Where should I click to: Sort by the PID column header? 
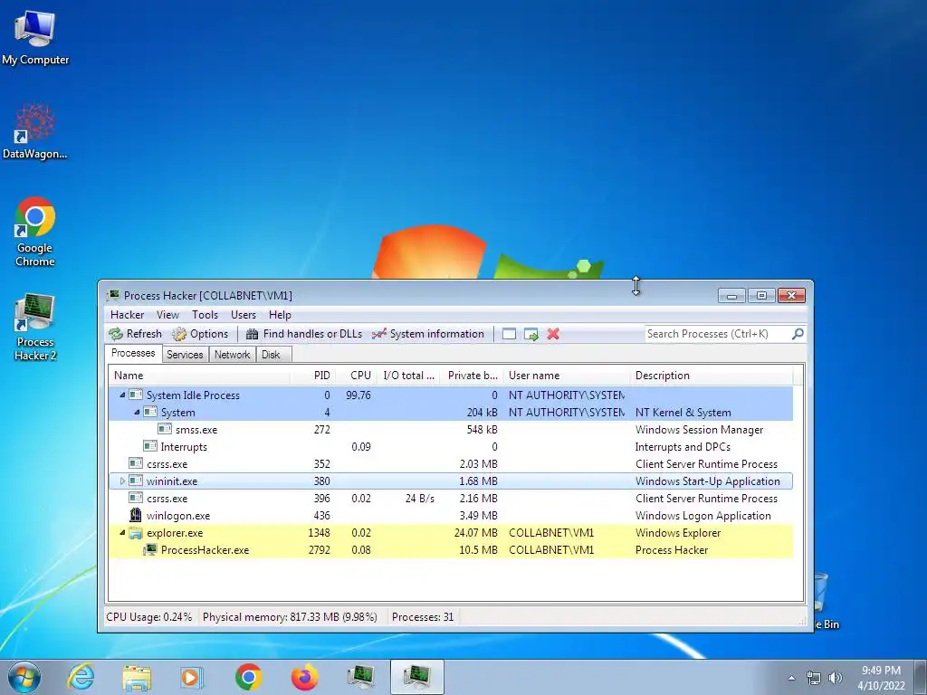312,376
